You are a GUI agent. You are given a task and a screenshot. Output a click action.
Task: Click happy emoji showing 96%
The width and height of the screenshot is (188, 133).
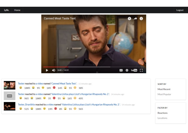click(x=21, y=98)
